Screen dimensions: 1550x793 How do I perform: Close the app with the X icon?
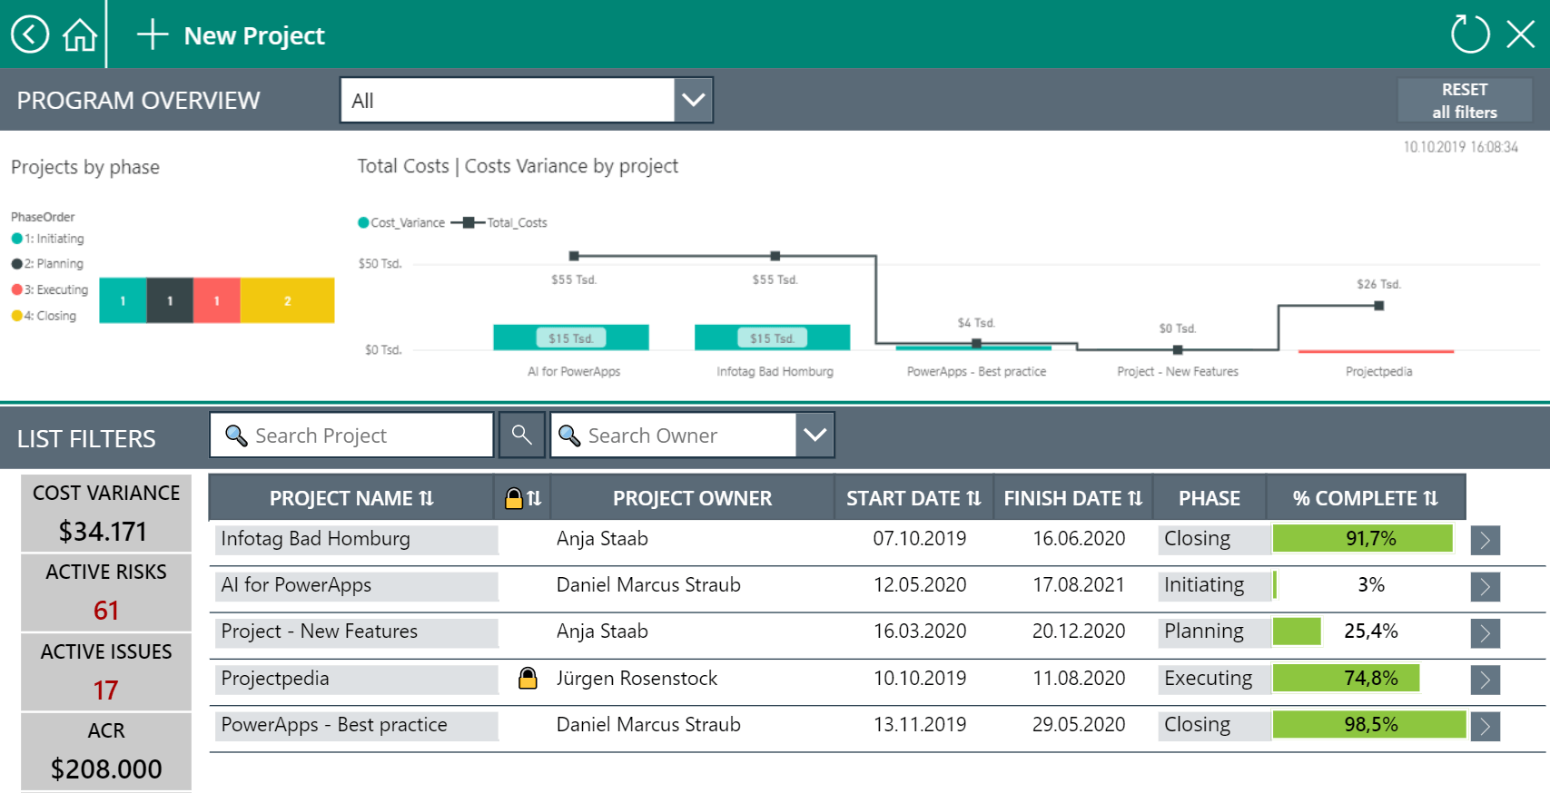click(x=1521, y=34)
